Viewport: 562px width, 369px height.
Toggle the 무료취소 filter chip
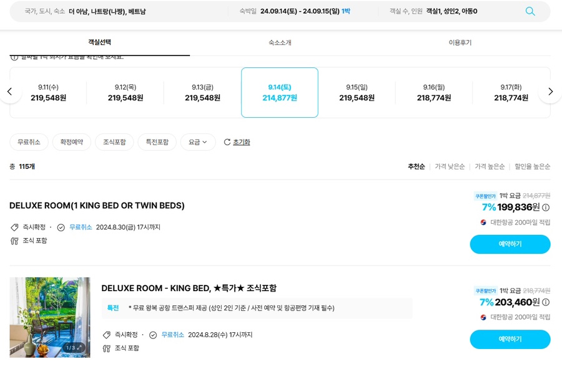(29, 142)
